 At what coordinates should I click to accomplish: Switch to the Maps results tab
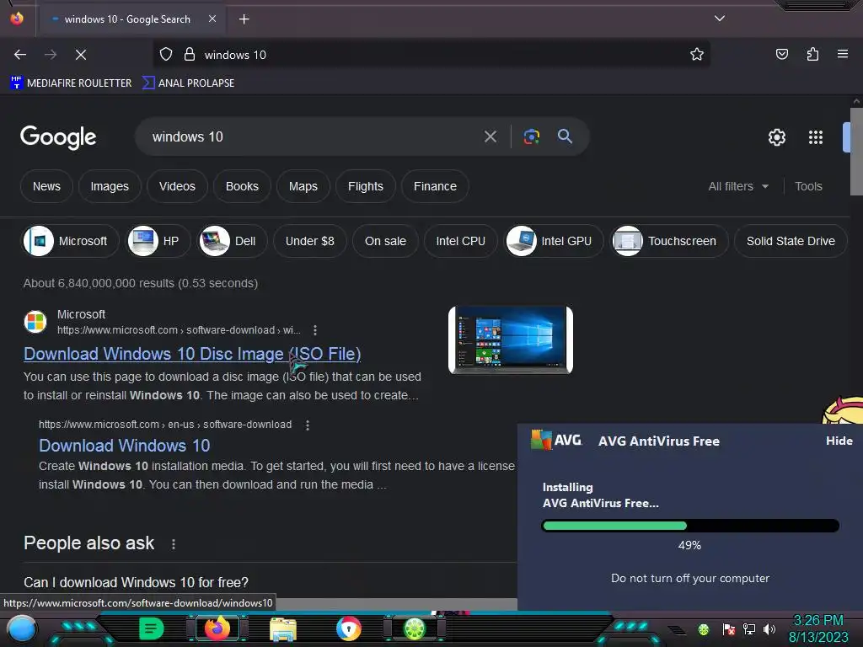303,186
